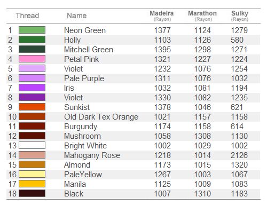Click the Neon Green color swatch
267x205 pixels.
pyautogui.click(x=32, y=30)
